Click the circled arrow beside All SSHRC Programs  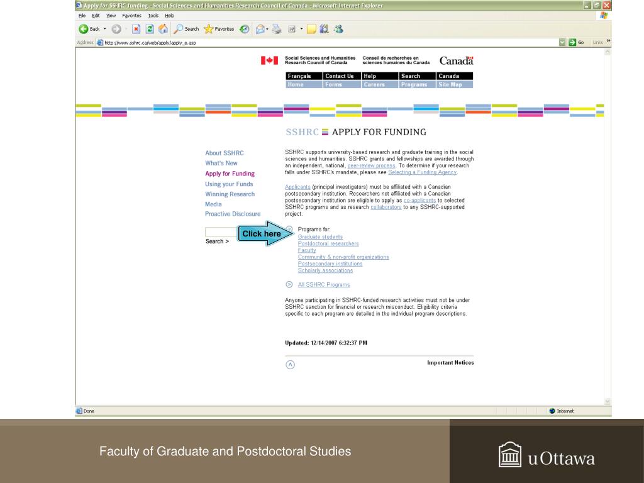(289, 284)
